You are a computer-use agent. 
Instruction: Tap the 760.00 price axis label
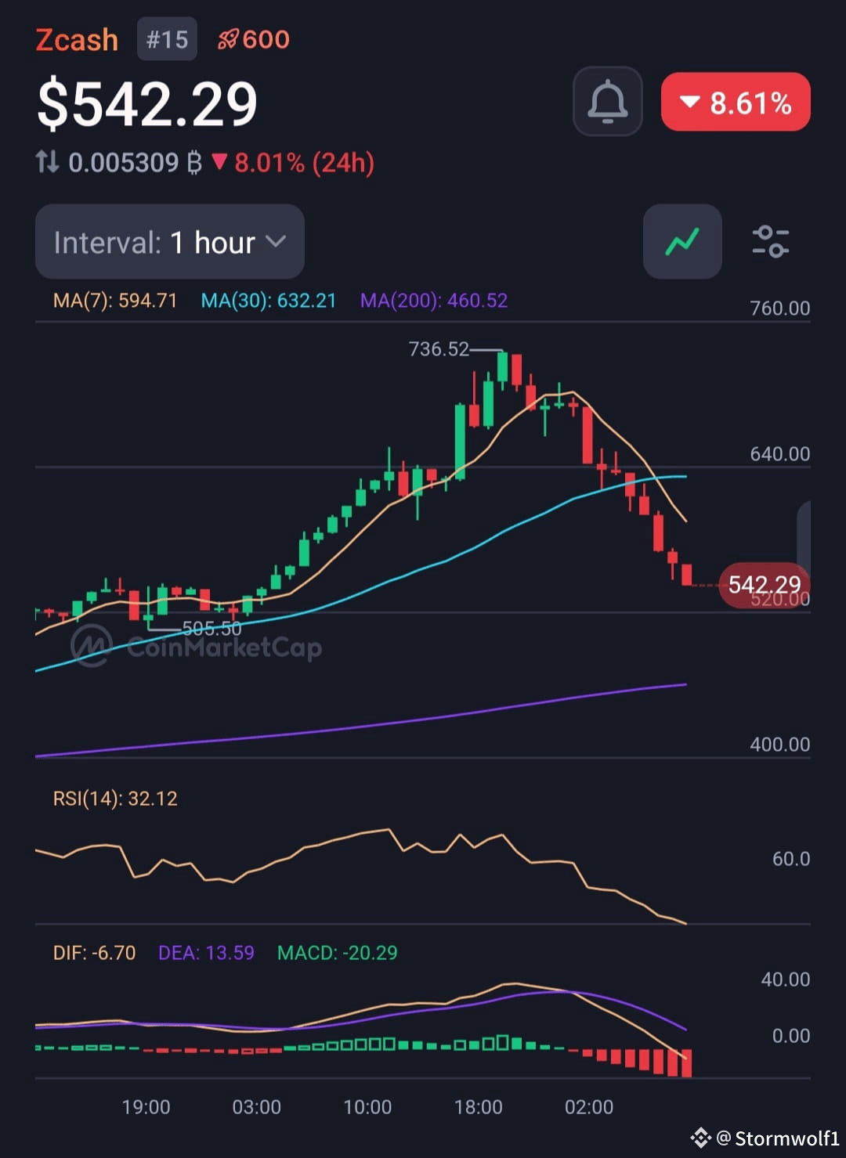point(780,308)
